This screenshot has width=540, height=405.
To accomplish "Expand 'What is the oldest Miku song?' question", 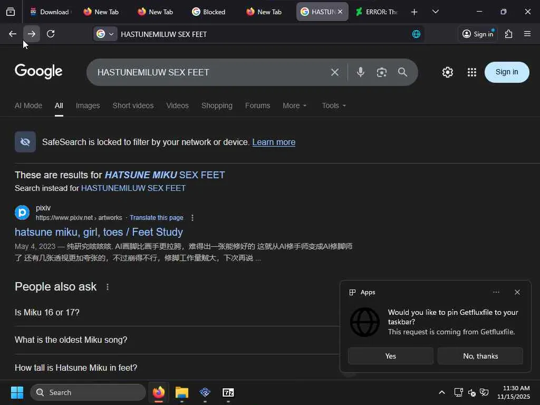I will (x=177, y=340).
